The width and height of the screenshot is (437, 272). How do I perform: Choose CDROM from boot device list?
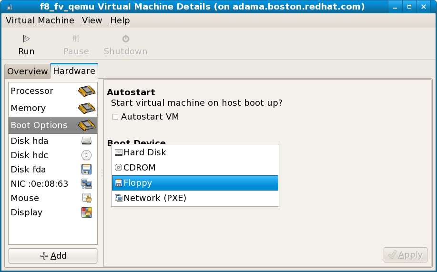tap(195, 168)
